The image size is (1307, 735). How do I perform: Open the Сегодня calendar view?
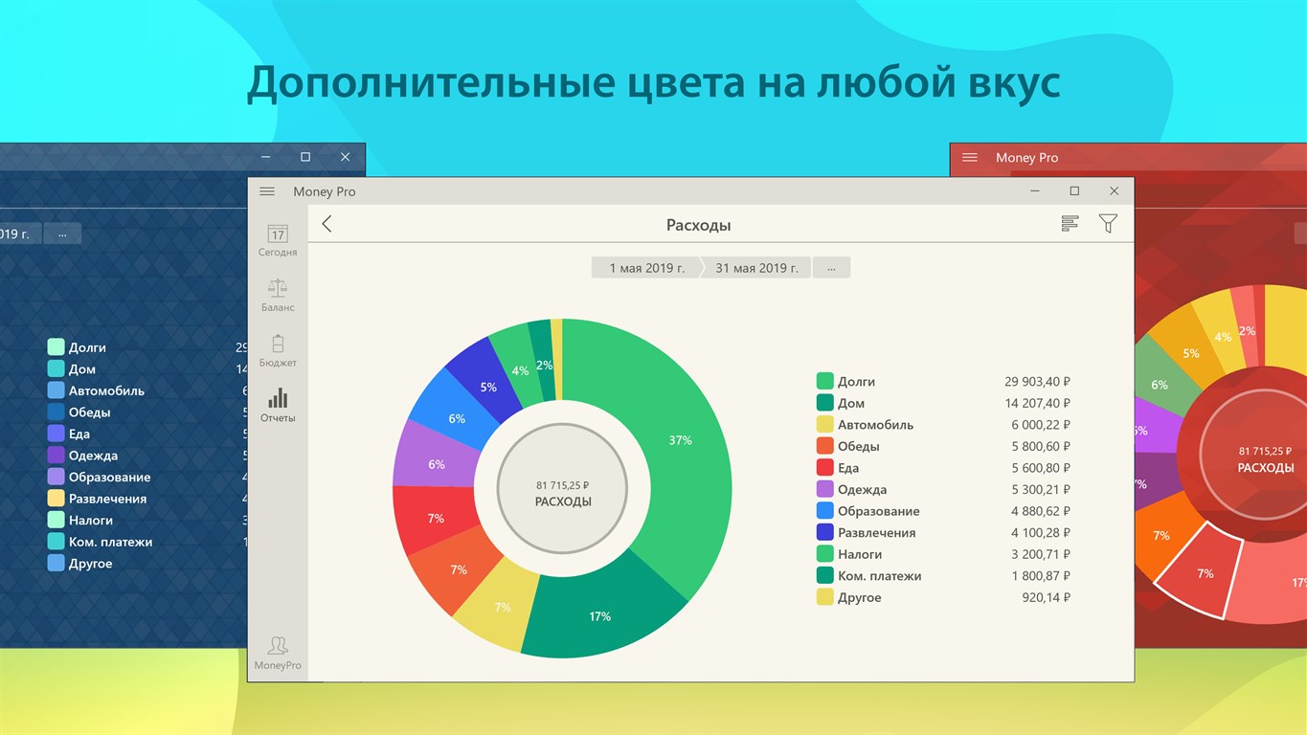(278, 240)
